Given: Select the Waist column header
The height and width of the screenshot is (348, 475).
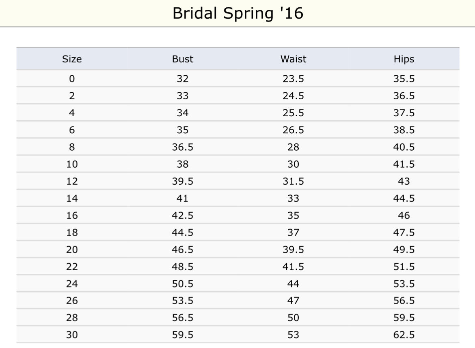Looking at the screenshot, I should 293,59.
